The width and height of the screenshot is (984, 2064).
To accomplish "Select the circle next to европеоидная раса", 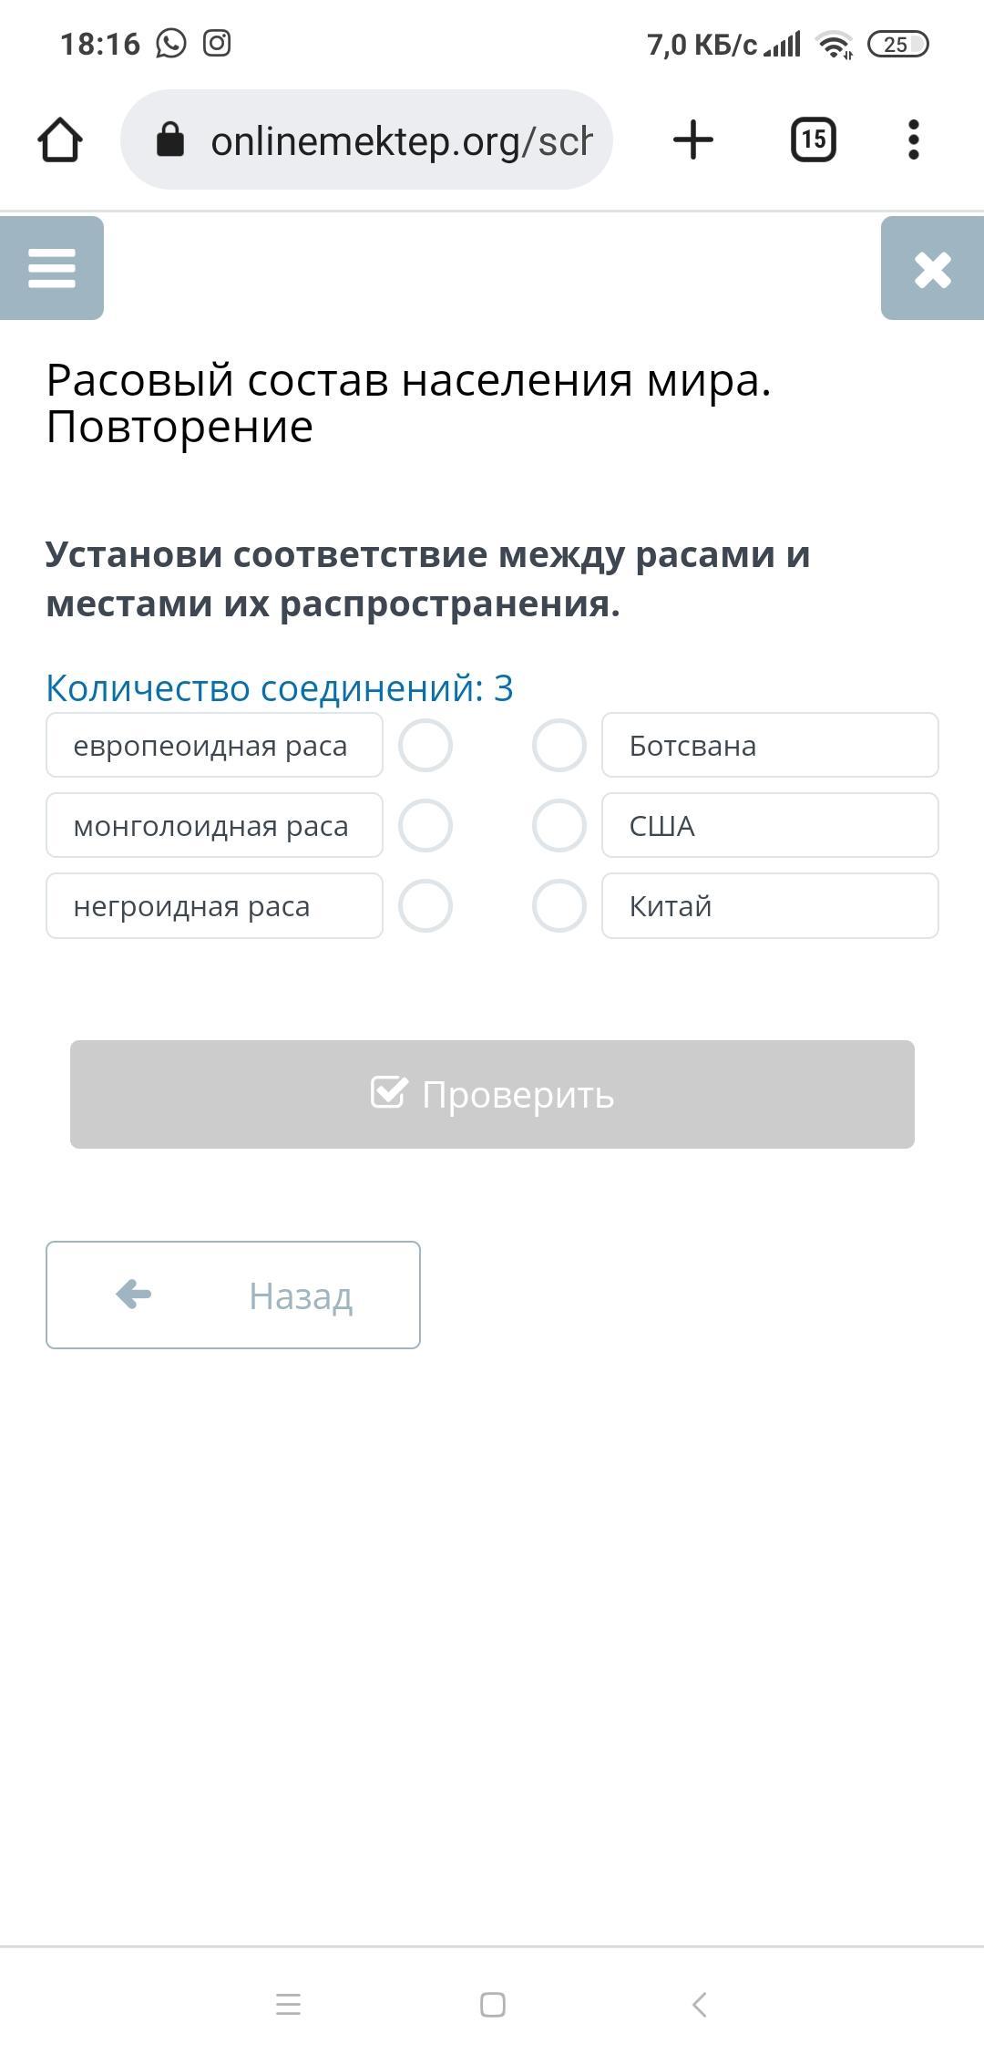I will click(425, 746).
